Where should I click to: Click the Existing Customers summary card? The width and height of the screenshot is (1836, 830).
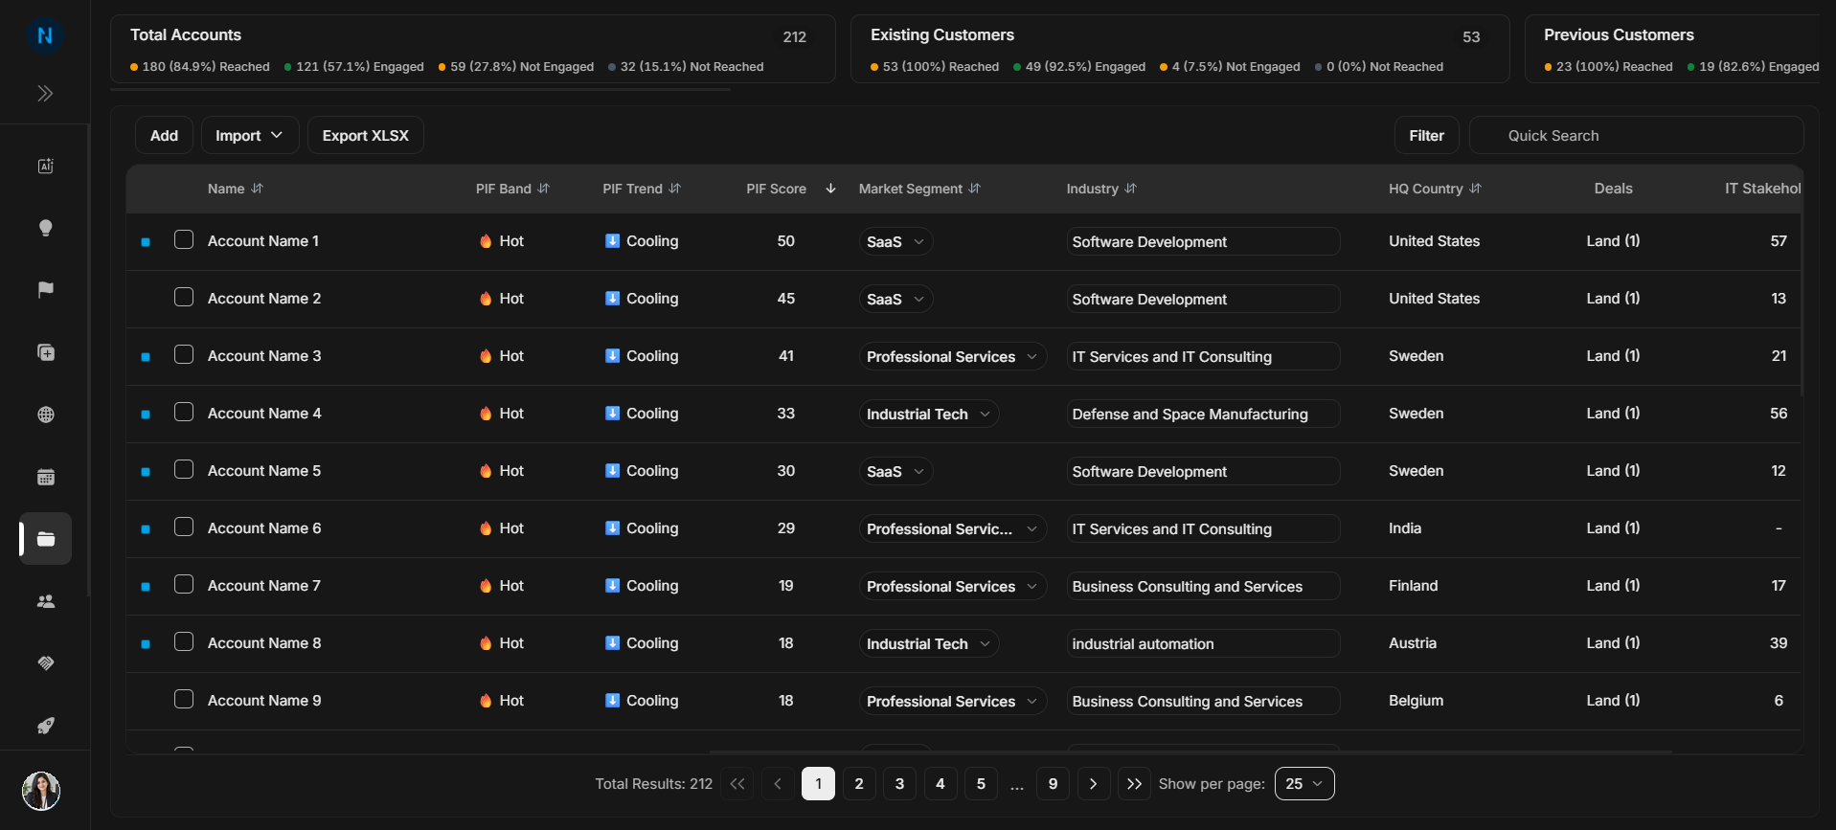[x=1180, y=49]
